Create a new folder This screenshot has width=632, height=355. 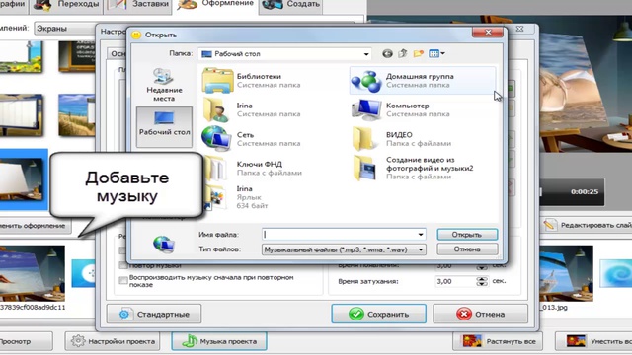[x=419, y=53]
